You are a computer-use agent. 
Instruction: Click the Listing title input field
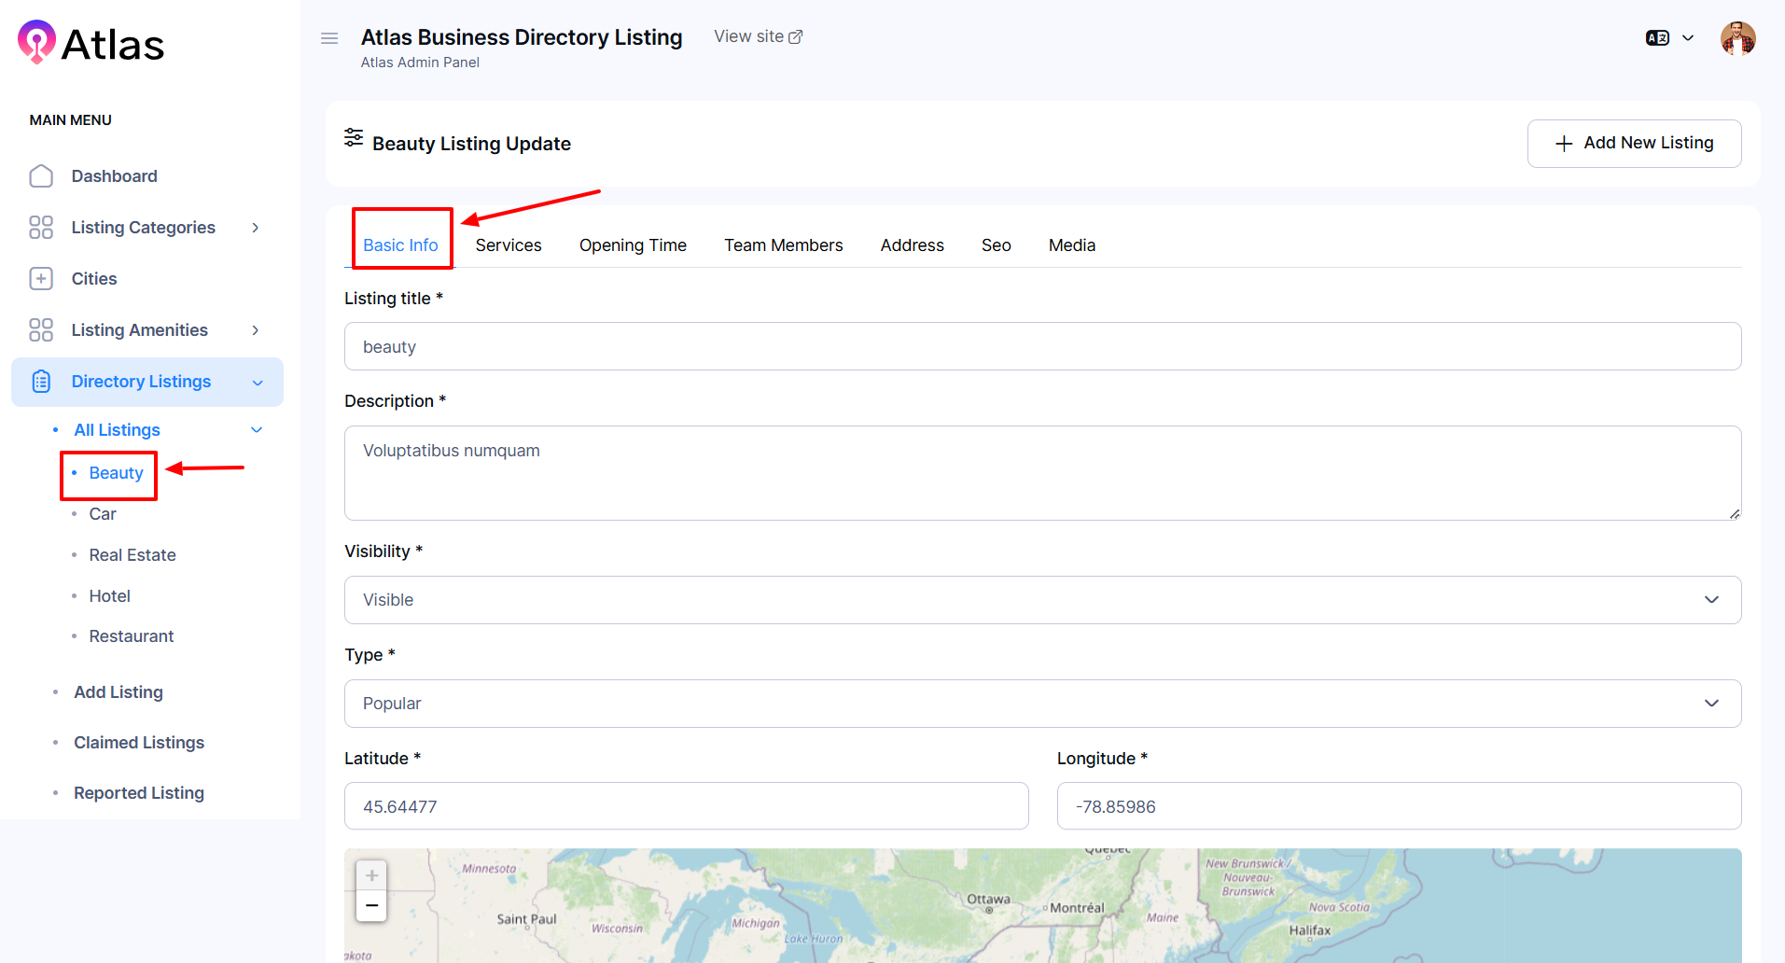(1042, 347)
